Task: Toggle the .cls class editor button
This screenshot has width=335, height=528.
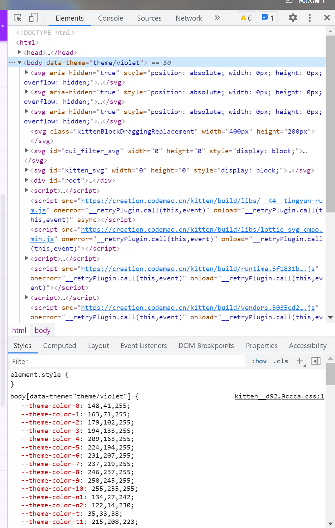Action: coord(281,361)
